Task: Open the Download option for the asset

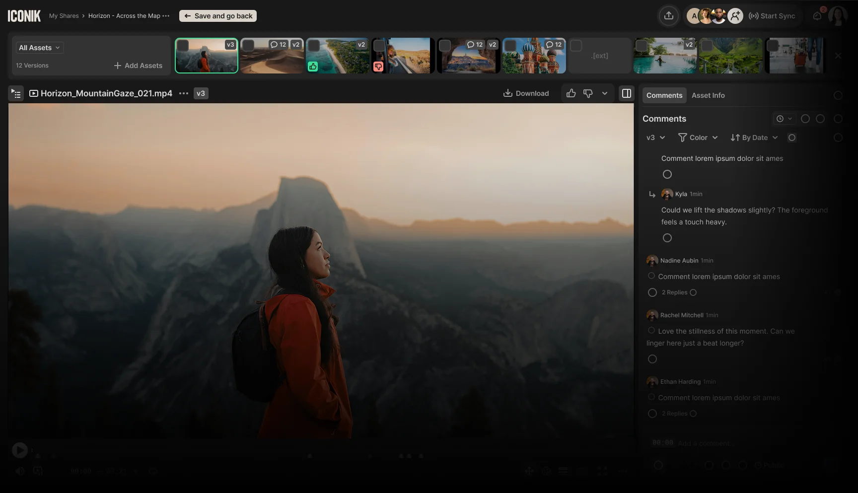Action: coord(526,93)
